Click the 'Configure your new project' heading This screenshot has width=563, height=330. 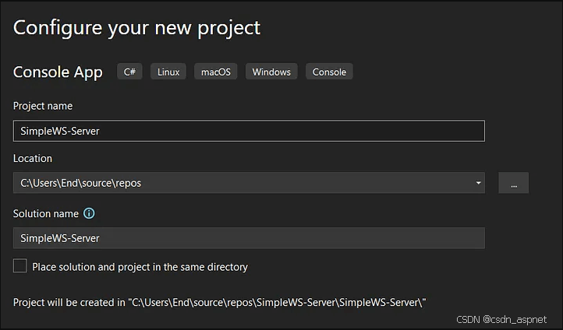(x=136, y=28)
